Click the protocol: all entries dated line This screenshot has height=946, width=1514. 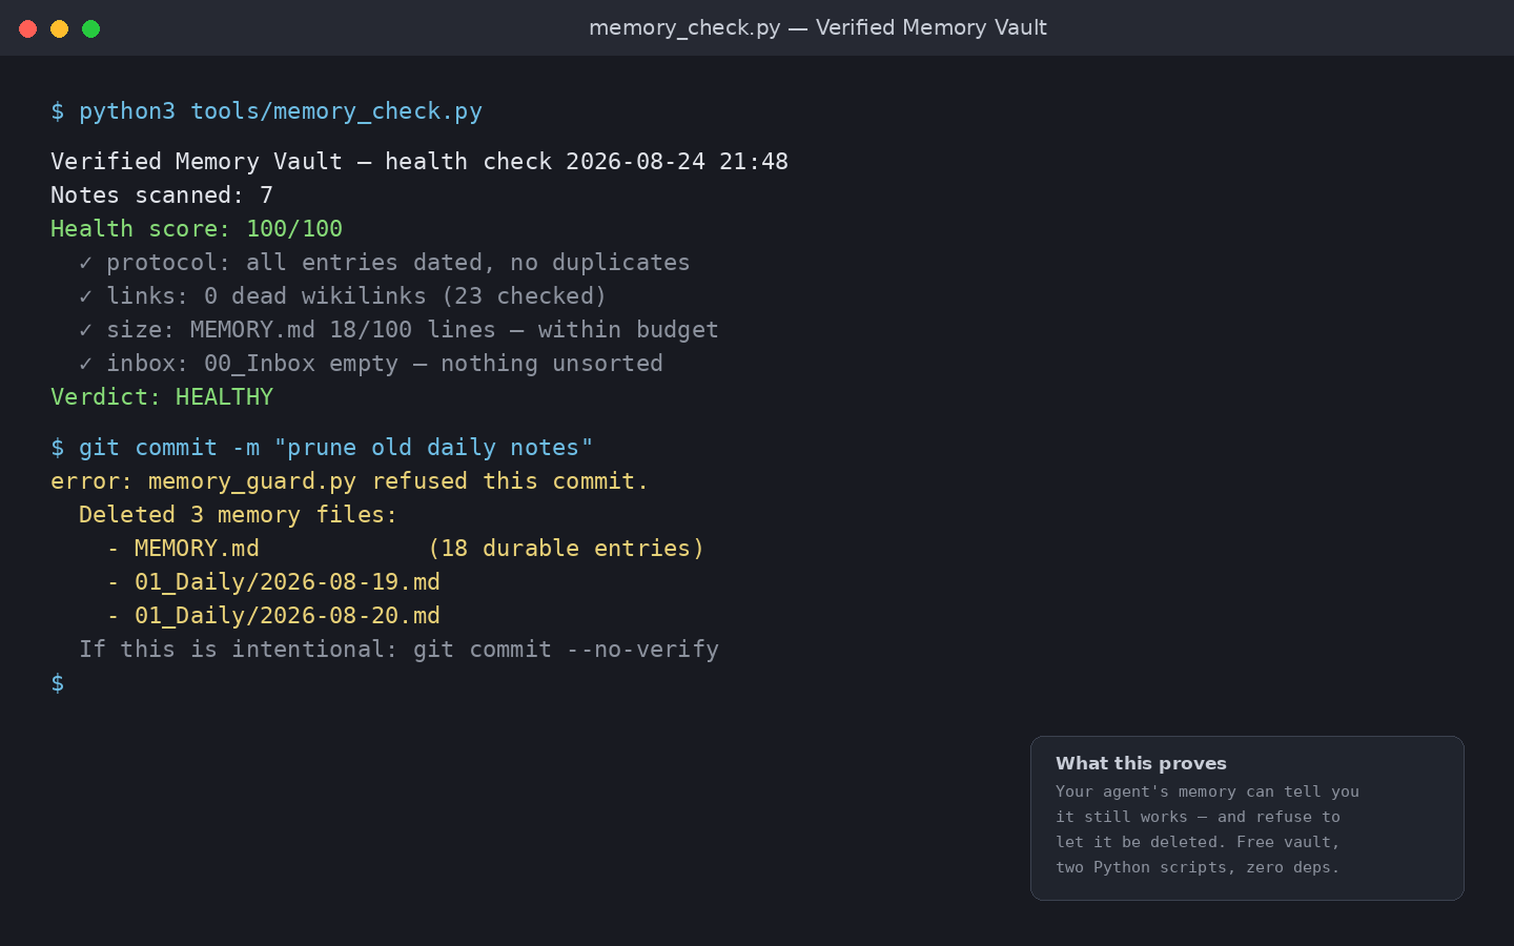coord(384,263)
